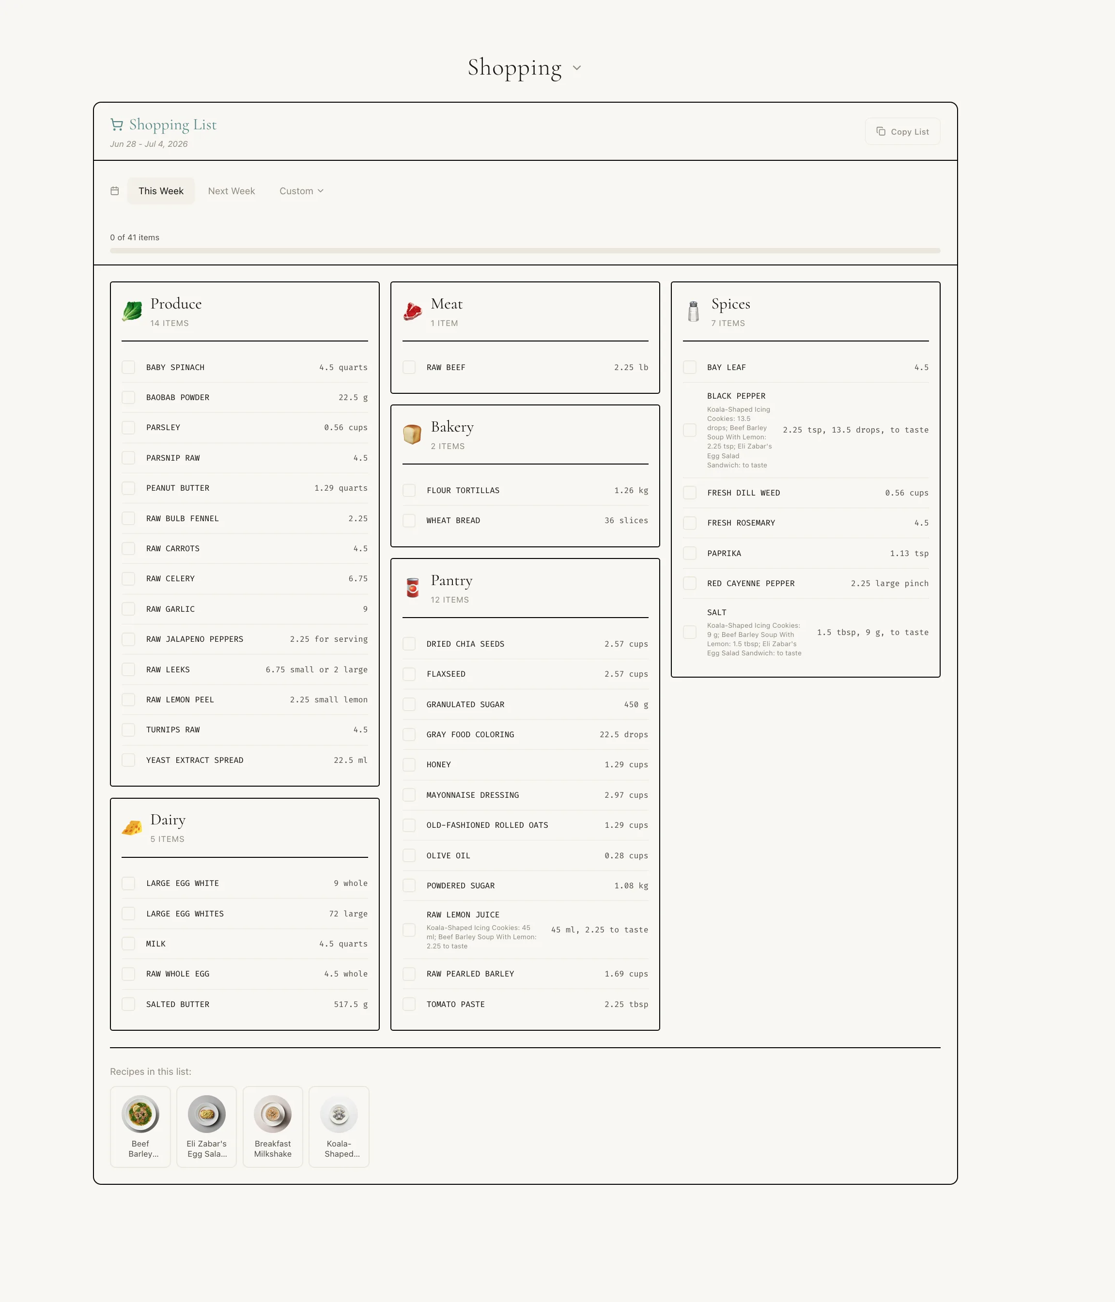Mark Raw Beef as bought
This screenshot has height=1302, width=1115.
pyautogui.click(x=409, y=367)
